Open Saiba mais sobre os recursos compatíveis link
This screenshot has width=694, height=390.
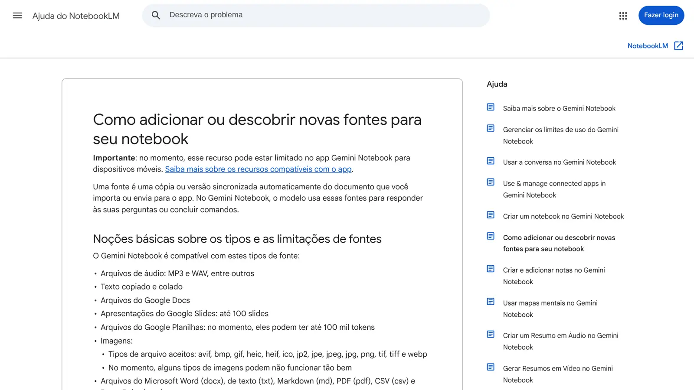pyautogui.click(x=258, y=169)
